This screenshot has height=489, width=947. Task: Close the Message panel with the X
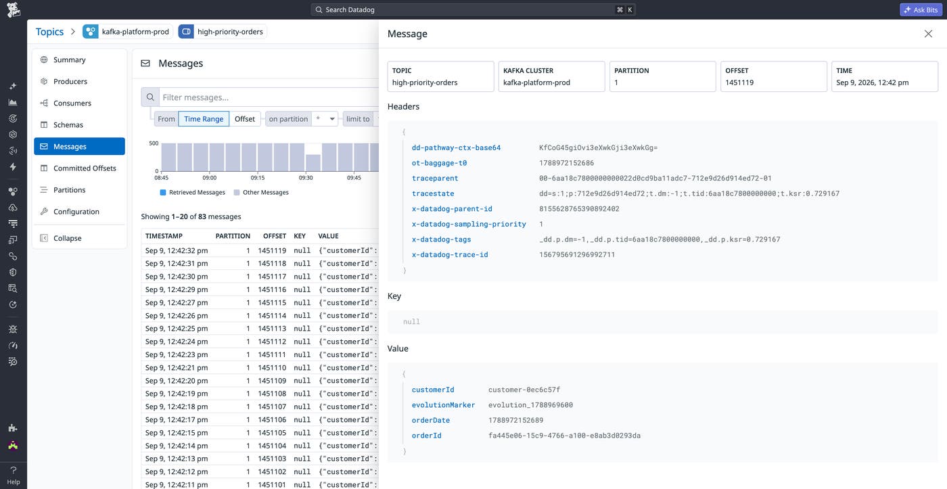tap(928, 34)
